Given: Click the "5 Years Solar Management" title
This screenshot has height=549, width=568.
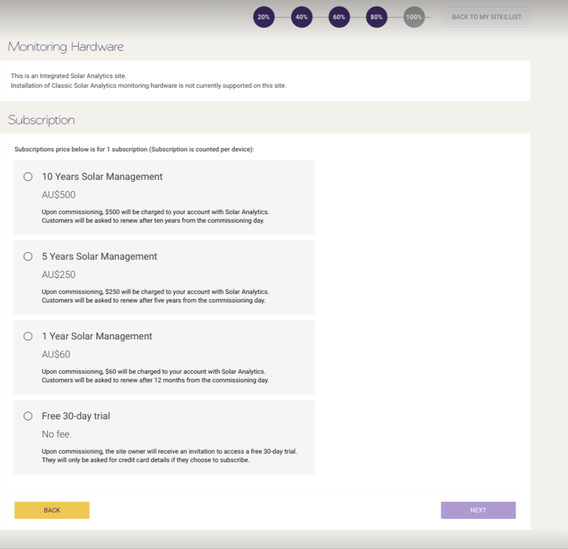Looking at the screenshot, I should coord(100,256).
